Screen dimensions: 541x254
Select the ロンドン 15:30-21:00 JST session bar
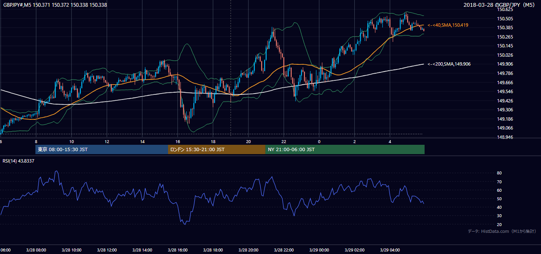tap(217, 149)
